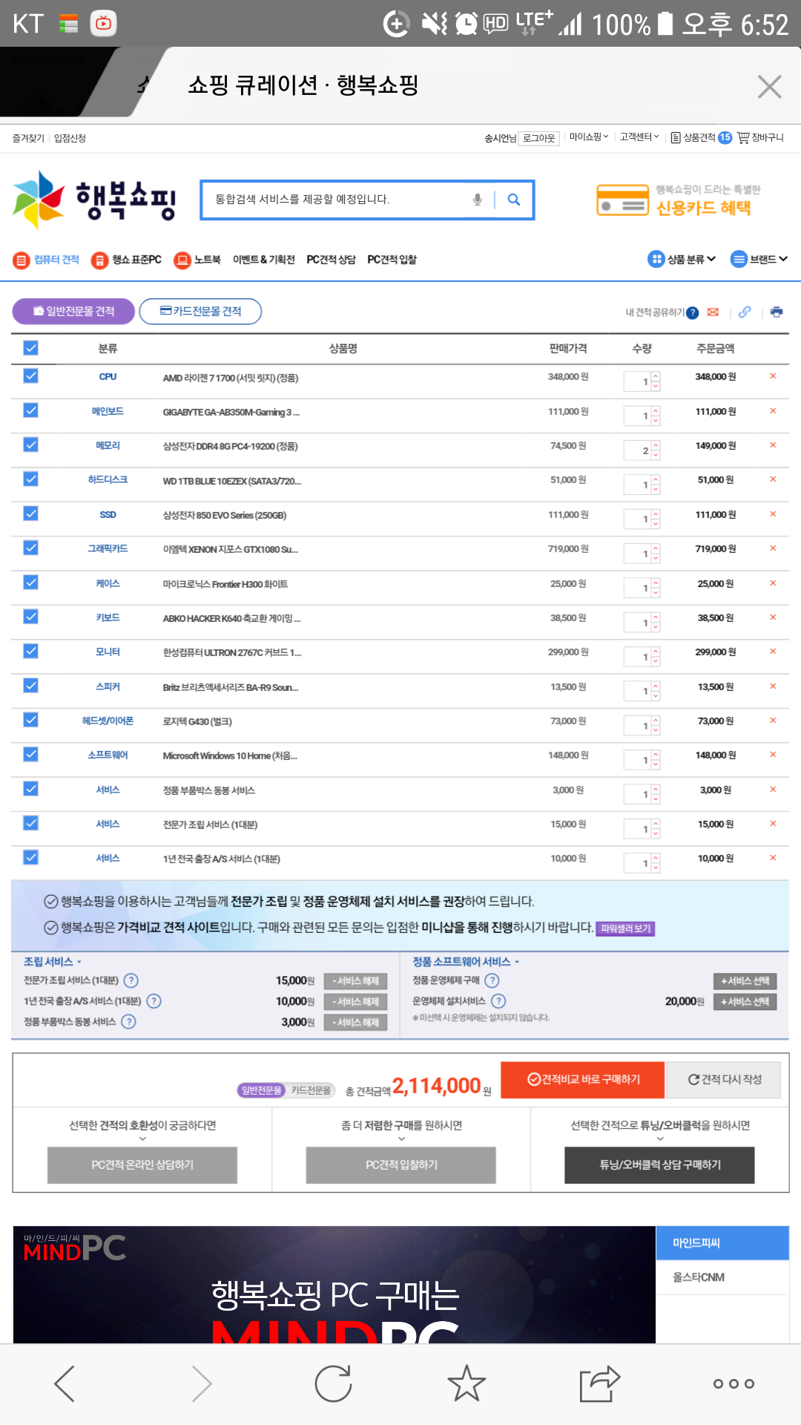This screenshot has height=1425, width=801.
Task: Switch total toggle to 카드전문몰
Action: [x=311, y=1090]
